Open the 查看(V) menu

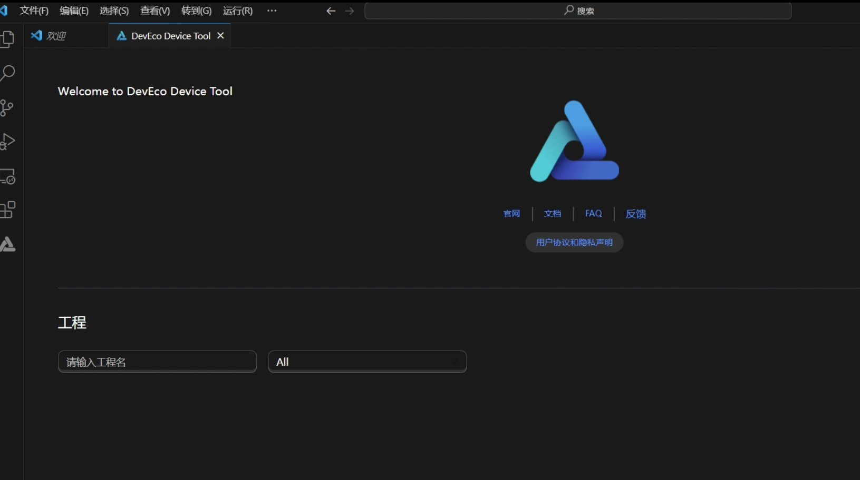tap(155, 11)
